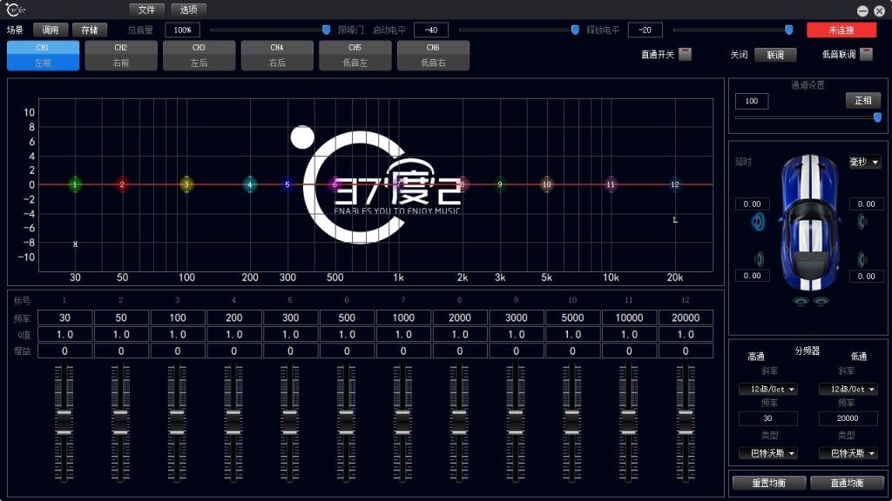Click the L low-pass marker on the graph

click(675, 220)
